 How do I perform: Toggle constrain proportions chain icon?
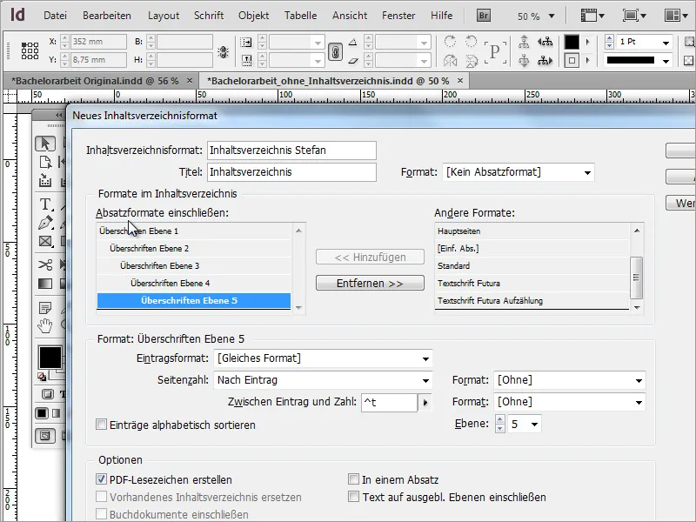click(335, 51)
